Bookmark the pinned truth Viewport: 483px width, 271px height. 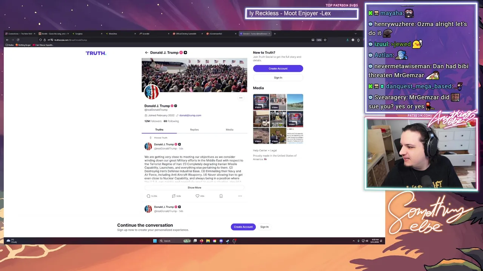221,196
